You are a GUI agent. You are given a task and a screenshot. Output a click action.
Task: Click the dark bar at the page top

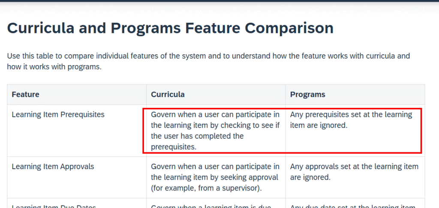point(219,1)
